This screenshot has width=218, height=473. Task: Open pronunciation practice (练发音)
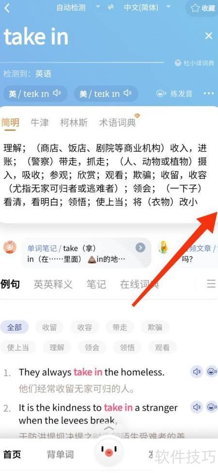coord(174,94)
